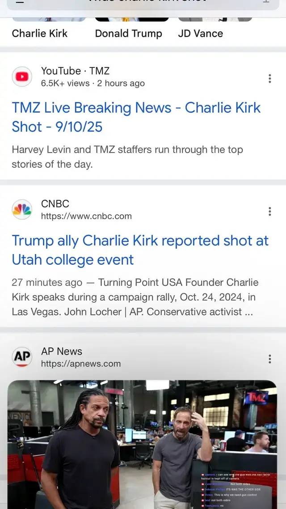Tap the CNBC result snippet text

(x=135, y=297)
